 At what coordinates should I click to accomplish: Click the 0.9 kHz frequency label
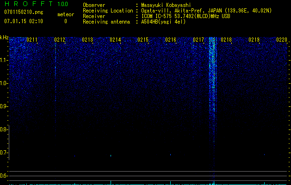pyautogui.click(x=4, y=106)
